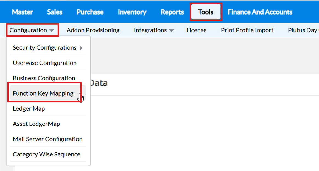
Task: Open Addon Provisioning page
Action: (x=93, y=30)
